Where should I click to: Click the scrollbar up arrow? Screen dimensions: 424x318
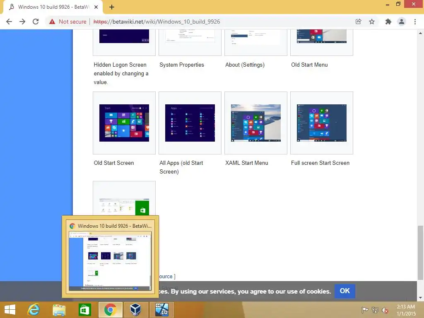pos(420,33)
